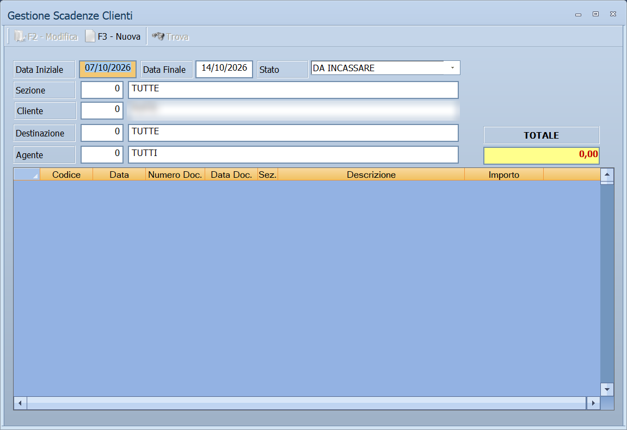The image size is (627, 430).
Task: Edit the Data Finale date field
Action: pos(224,68)
